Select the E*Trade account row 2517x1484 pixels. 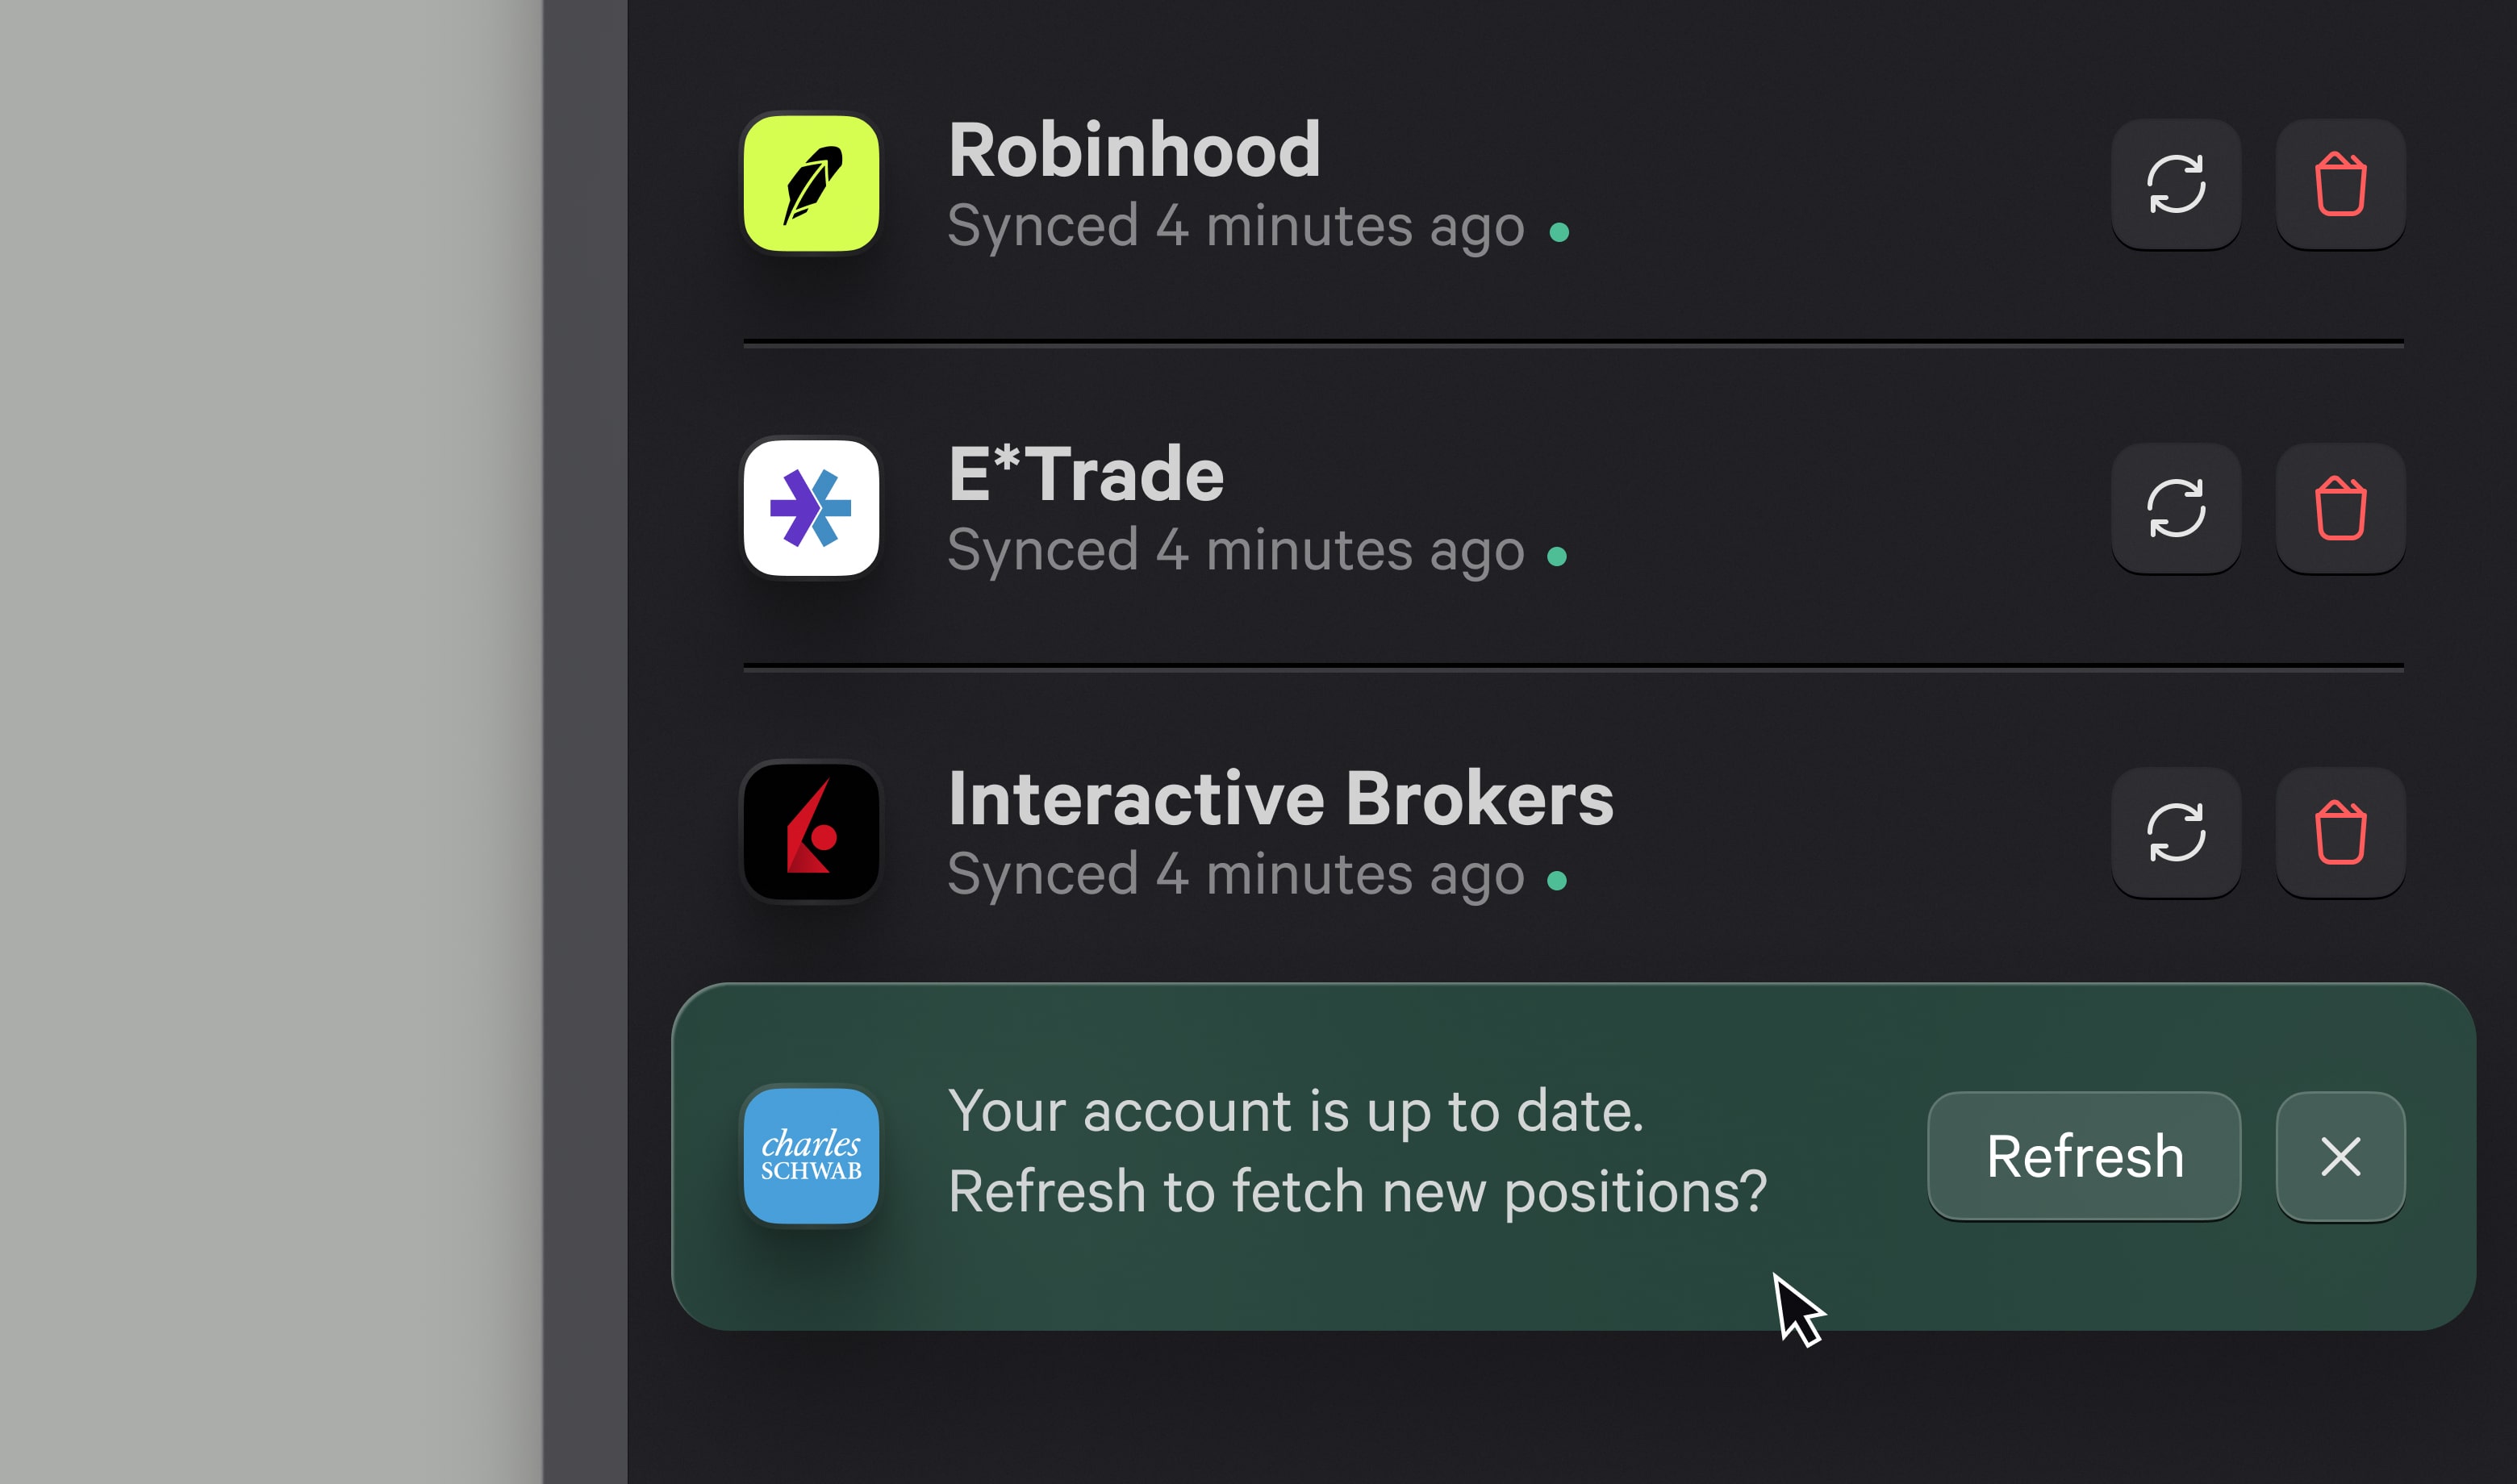click(x=1400, y=509)
